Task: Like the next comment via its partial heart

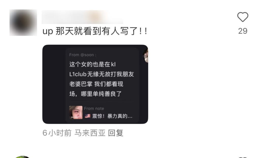Action: 242,157
